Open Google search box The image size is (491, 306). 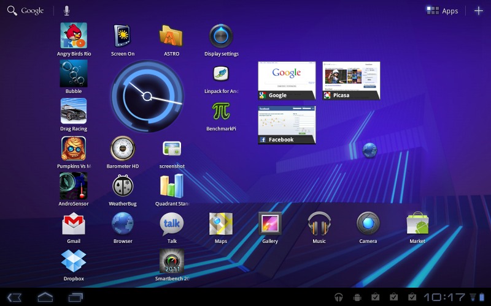click(x=25, y=10)
